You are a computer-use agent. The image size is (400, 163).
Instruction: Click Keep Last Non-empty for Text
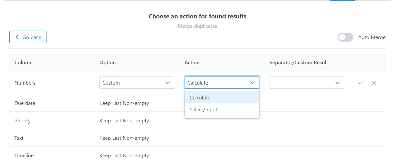tap(124, 138)
